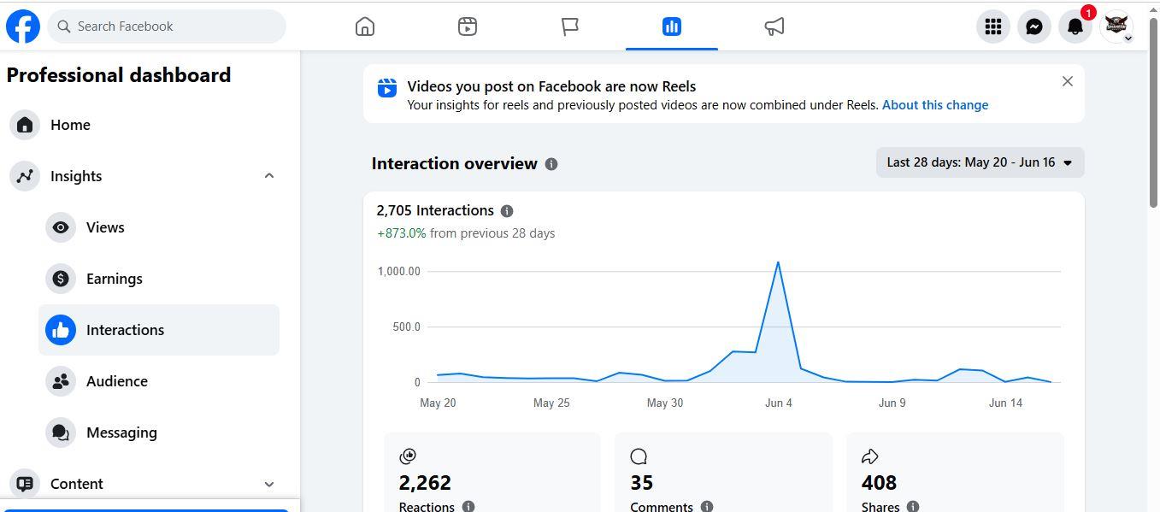Click the Comments speech bubble icon

[639, 456]
